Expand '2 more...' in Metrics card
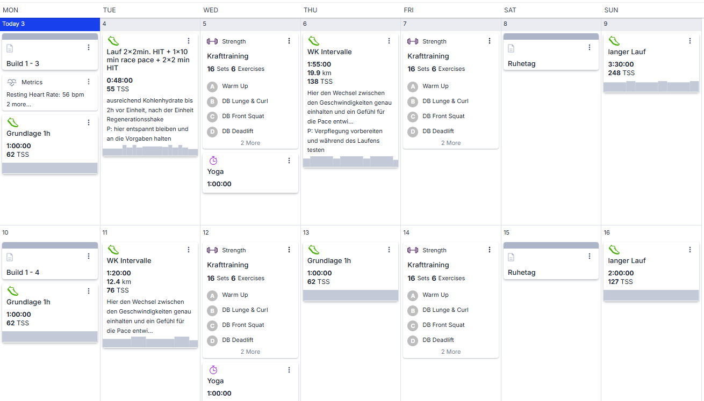704x401 pixels. [19, 104]
